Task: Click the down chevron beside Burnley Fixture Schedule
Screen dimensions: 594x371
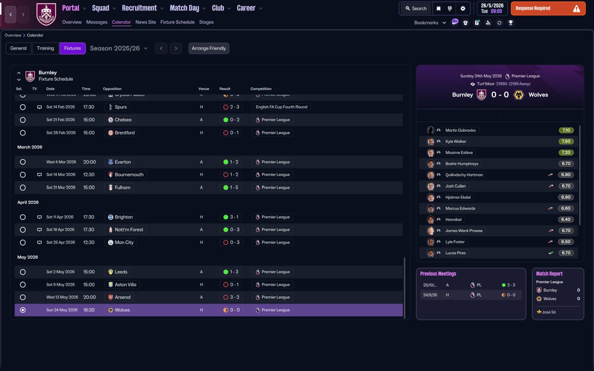Action: [19, 79]
